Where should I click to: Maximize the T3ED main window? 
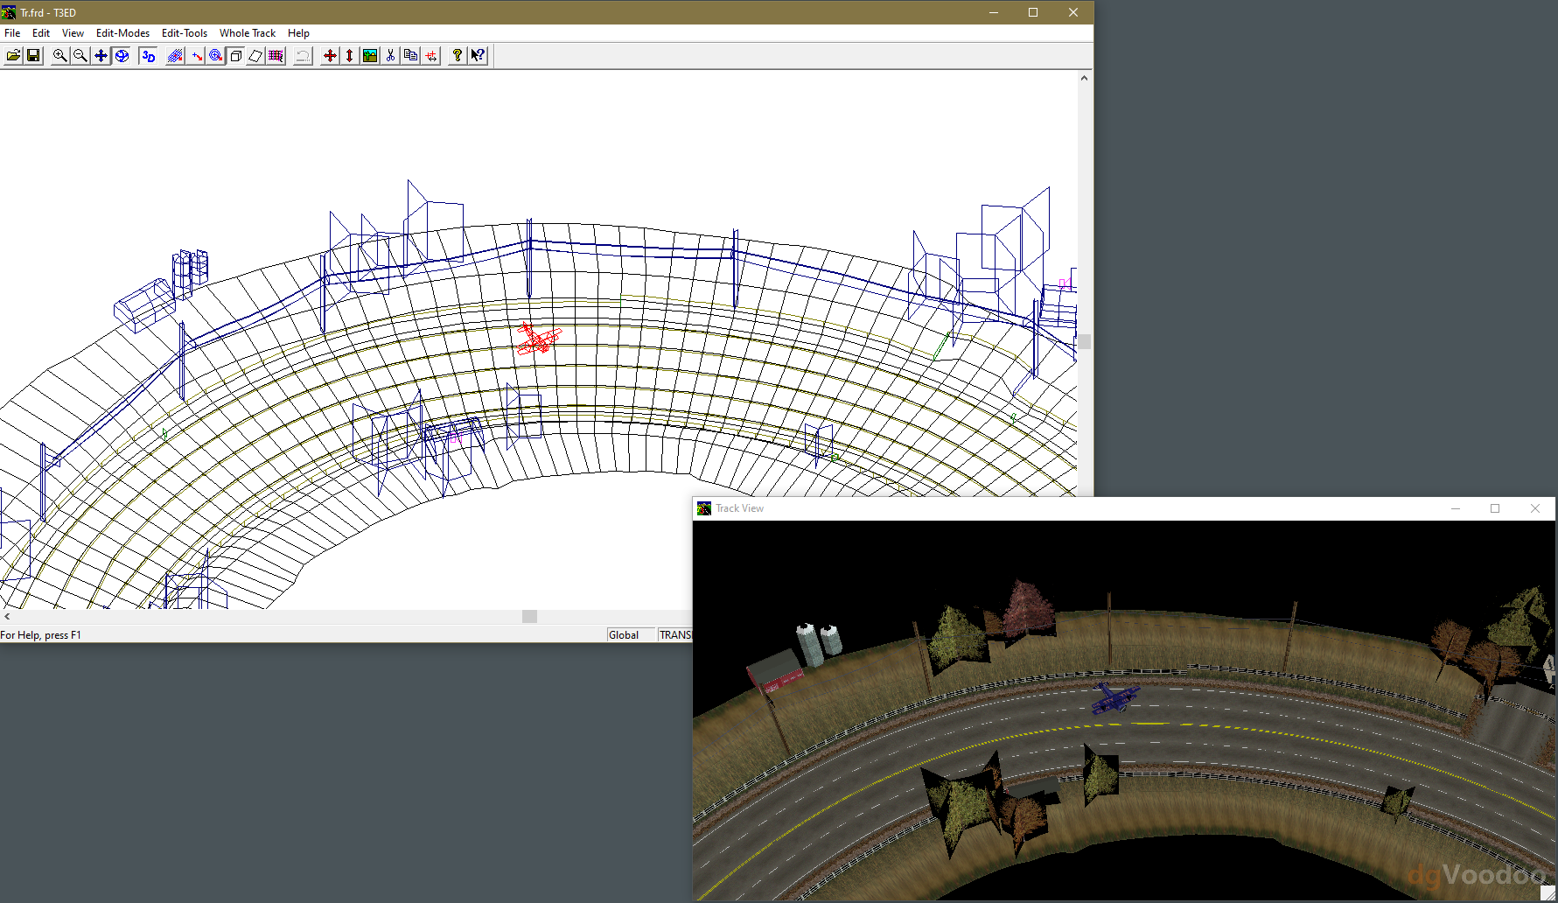(x=1033, y=12)
